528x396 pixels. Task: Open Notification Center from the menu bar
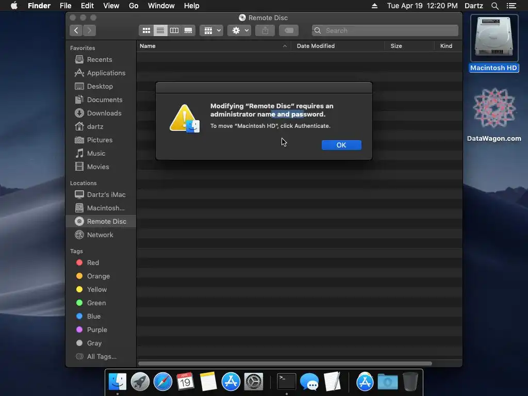point(511,6)
